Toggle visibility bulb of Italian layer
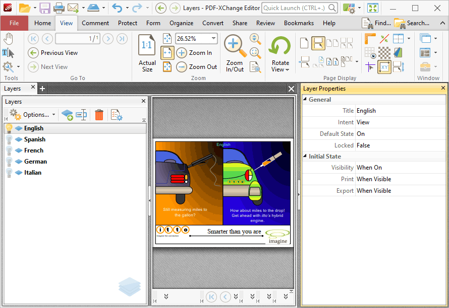Image resolution: width=449 pixels, height=308 pixels. pos(9,173)
